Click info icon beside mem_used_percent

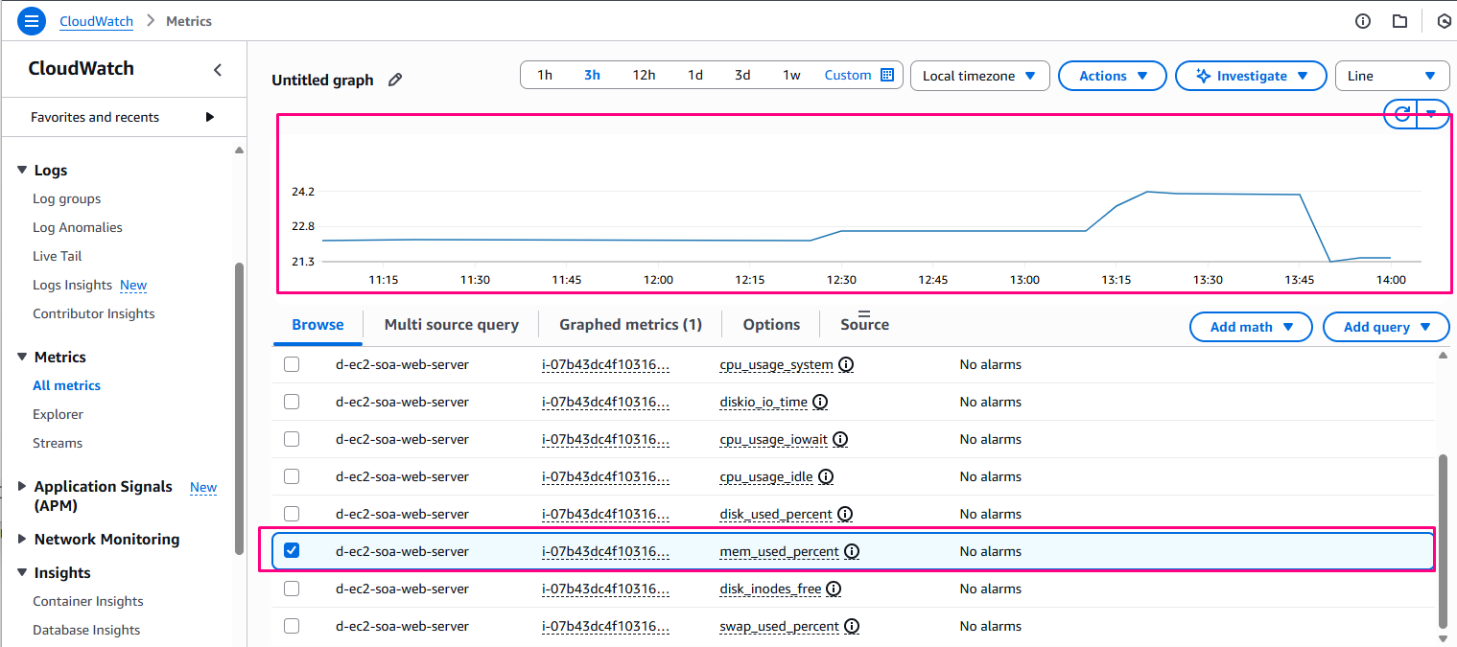coord(852,552)
